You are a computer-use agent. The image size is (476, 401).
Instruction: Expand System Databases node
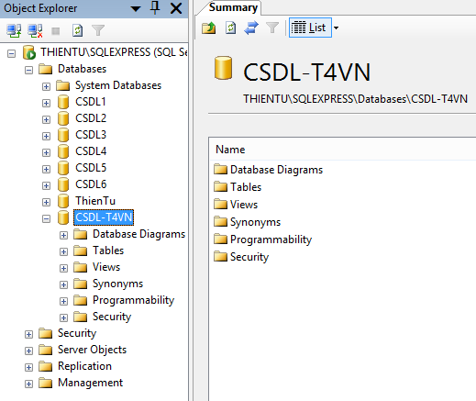[46, 87]
